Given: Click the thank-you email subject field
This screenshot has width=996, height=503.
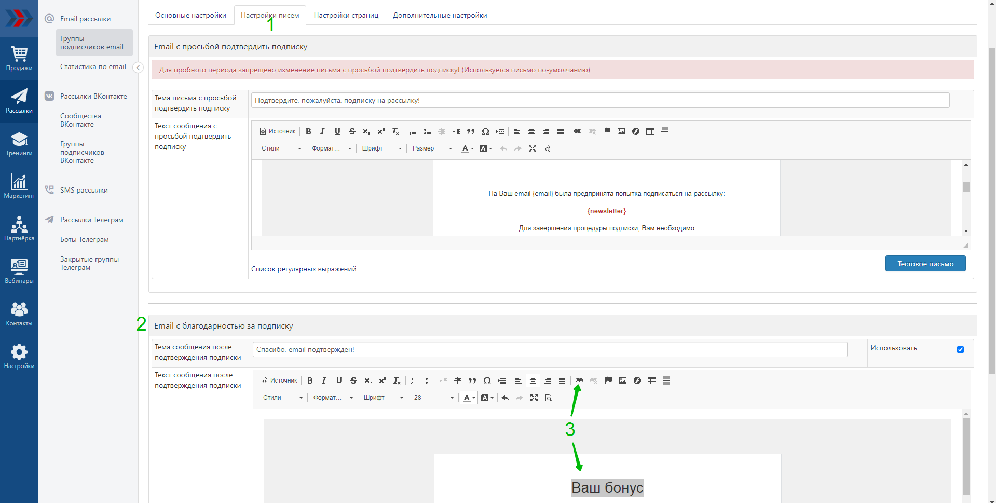Looking at the screenshot, I should click(x=550, y=349).
